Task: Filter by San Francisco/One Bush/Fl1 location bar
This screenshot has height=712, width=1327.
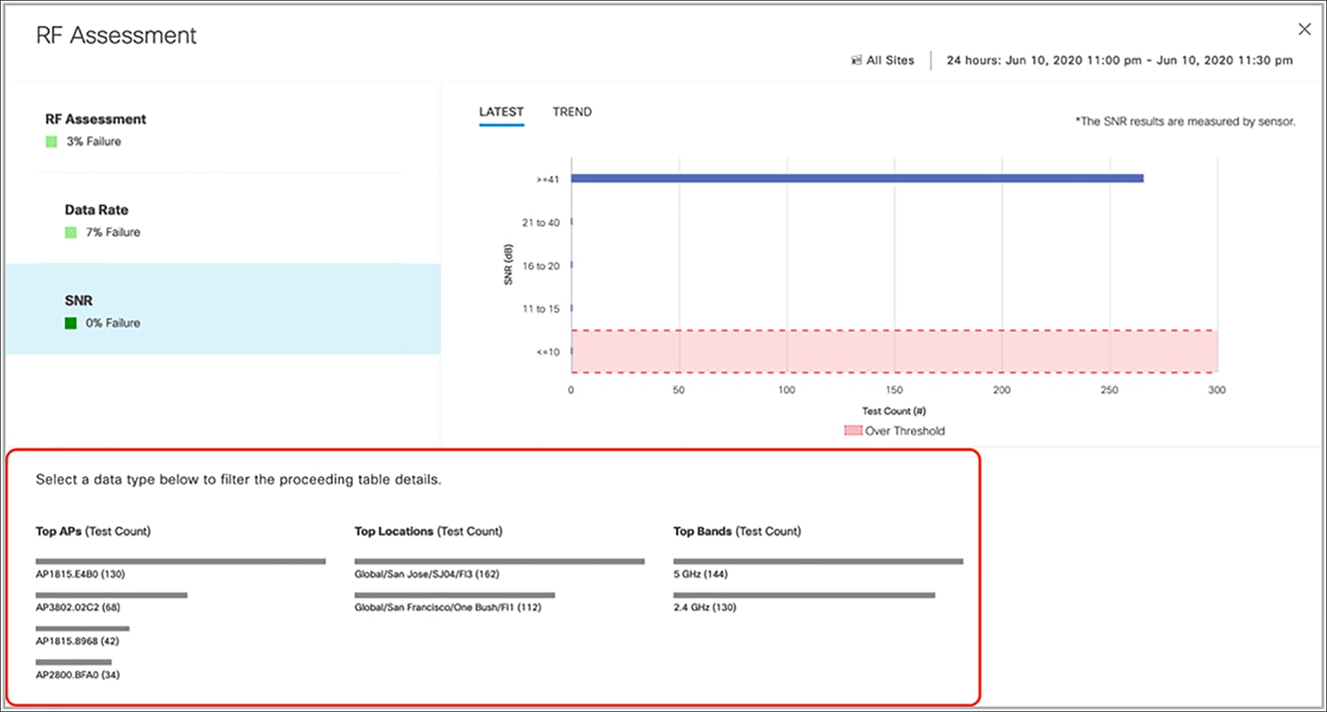Action: click(x=455, y=595)
